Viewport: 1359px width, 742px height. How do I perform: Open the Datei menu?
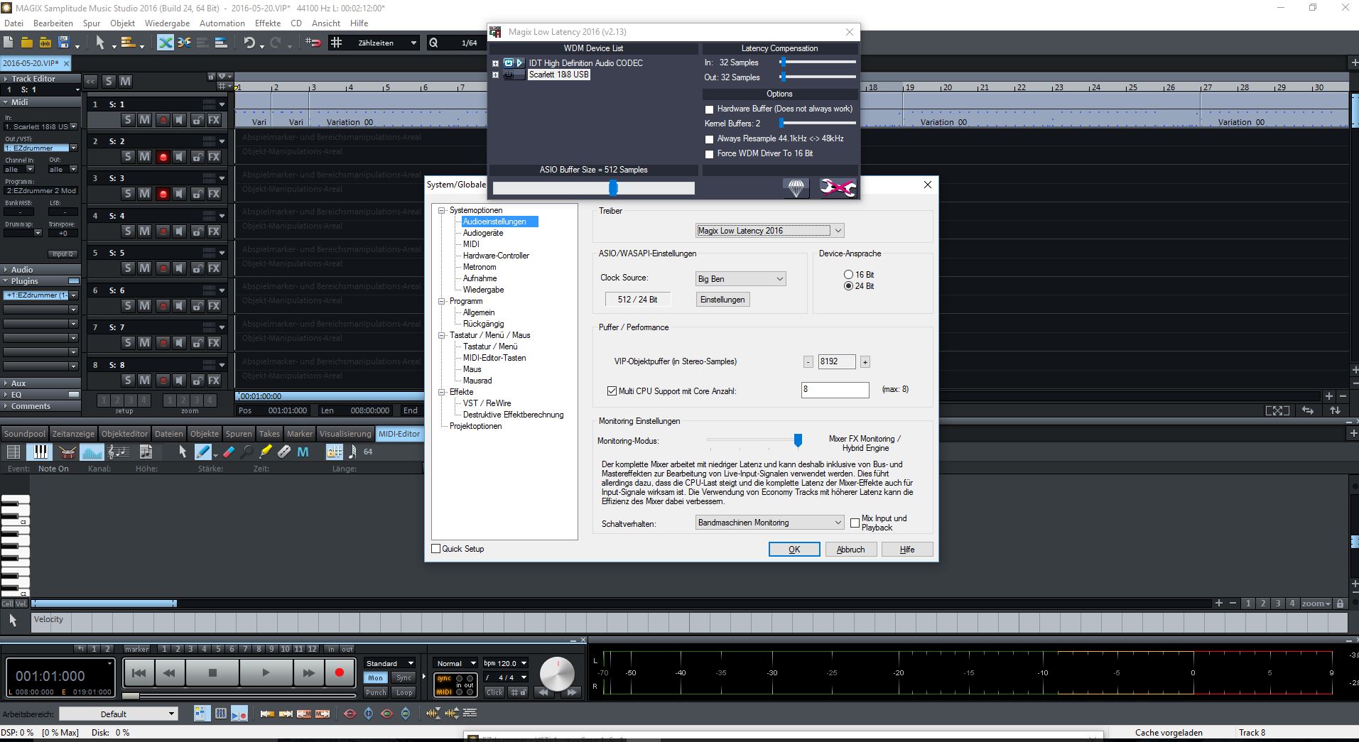pos(13,23)
